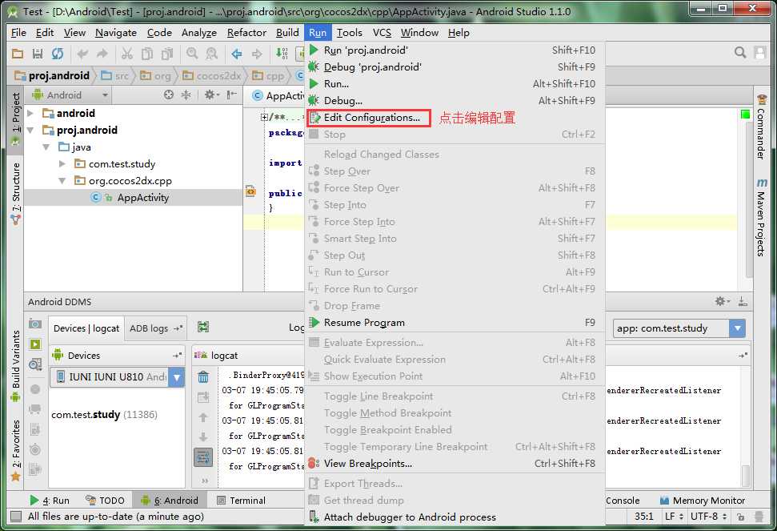The image size is (777, 531).
Task: Expand the android module node
Action: coord(30,114)
